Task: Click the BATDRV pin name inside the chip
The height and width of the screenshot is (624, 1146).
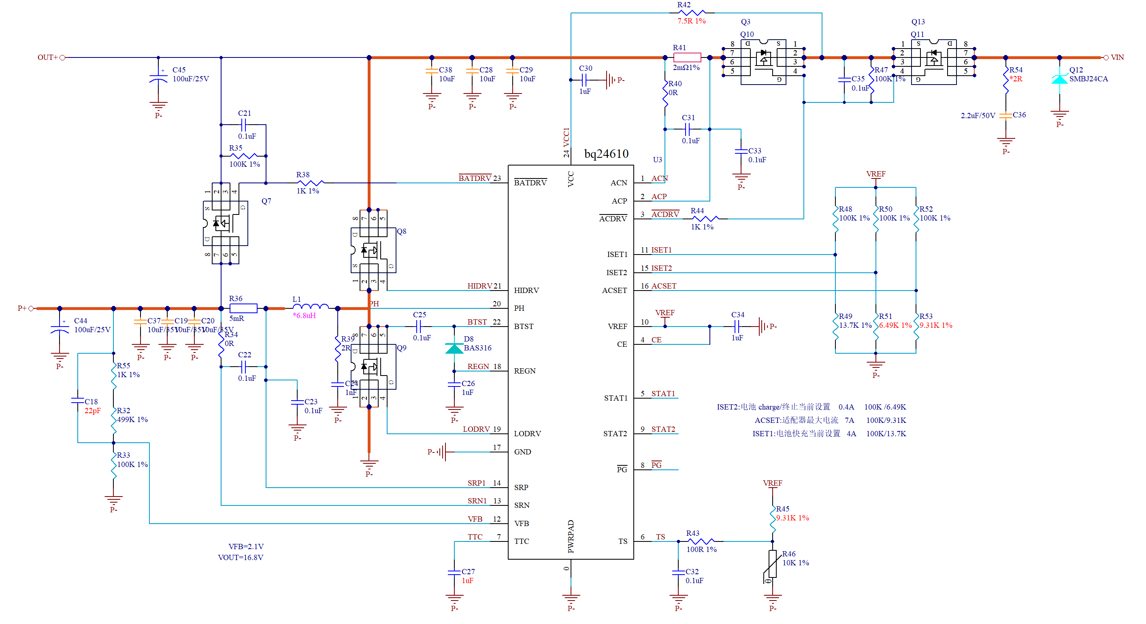Action: coord(530,183)
